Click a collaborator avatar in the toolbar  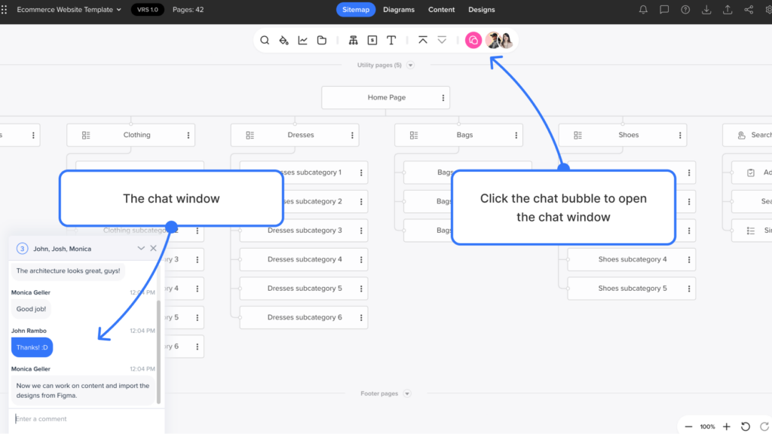click(494, 40)
